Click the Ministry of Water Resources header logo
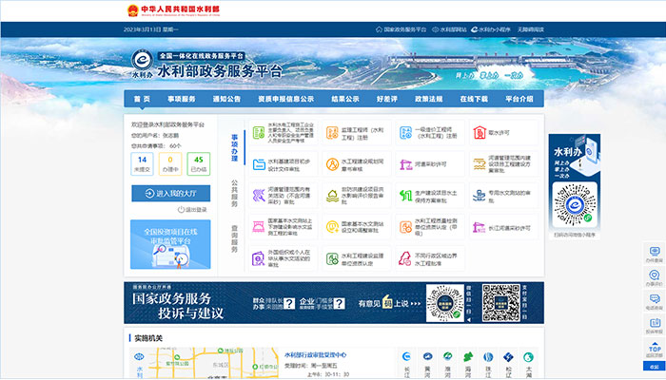This screenshot has height=380, width=666. click(173, 10)
